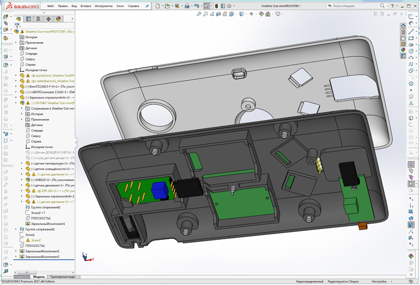Expand nakladka(mini)_Weather Out component
The image size is (420, 285).
(x=16, y=81)
